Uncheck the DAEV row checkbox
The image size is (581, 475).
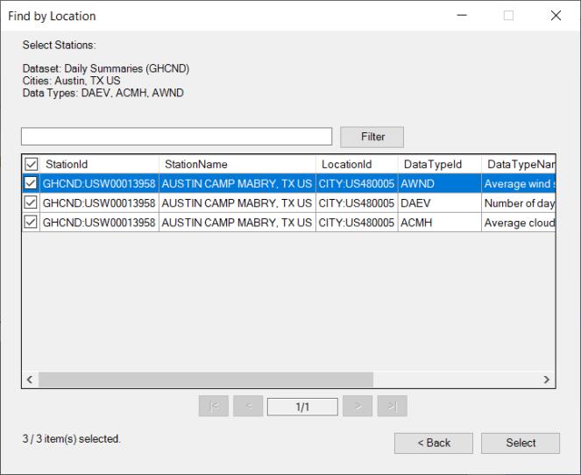click(x=32, y=203)
